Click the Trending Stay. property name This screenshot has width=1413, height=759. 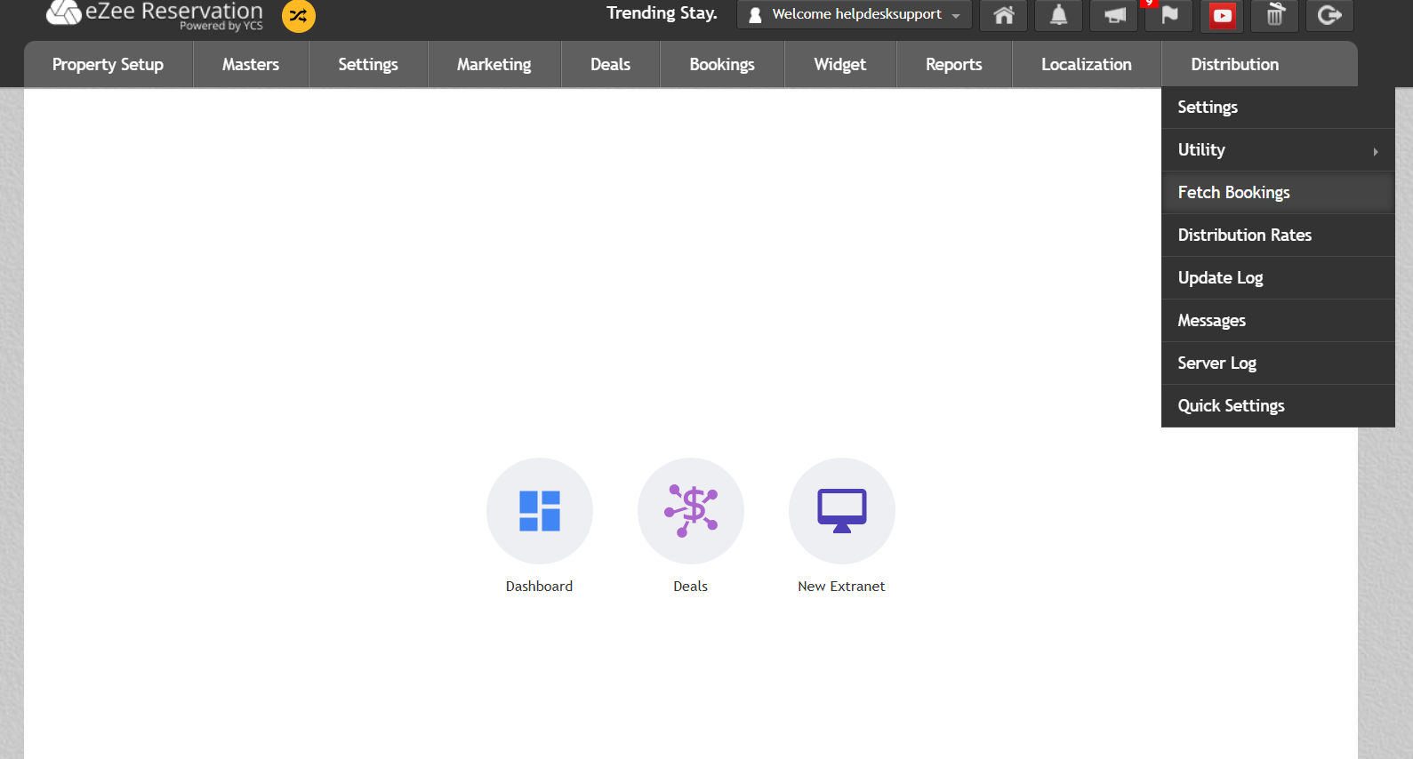tap(662, 13)
